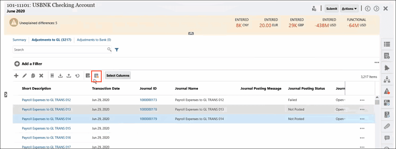Open Payroll Expenses to GL TRANS 012 link
This screenshot has width=396, height=149.
pos(46,100)
